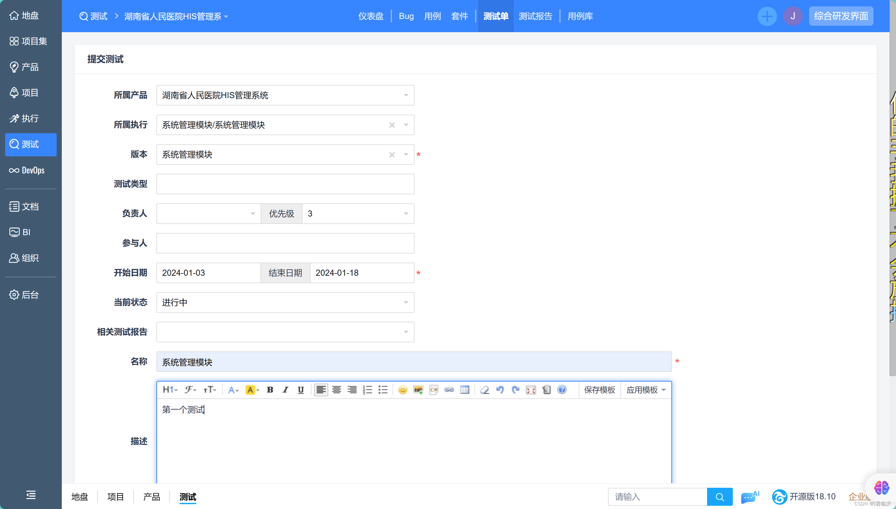
Task: Click the 保存模板 button
Action: 599,390
